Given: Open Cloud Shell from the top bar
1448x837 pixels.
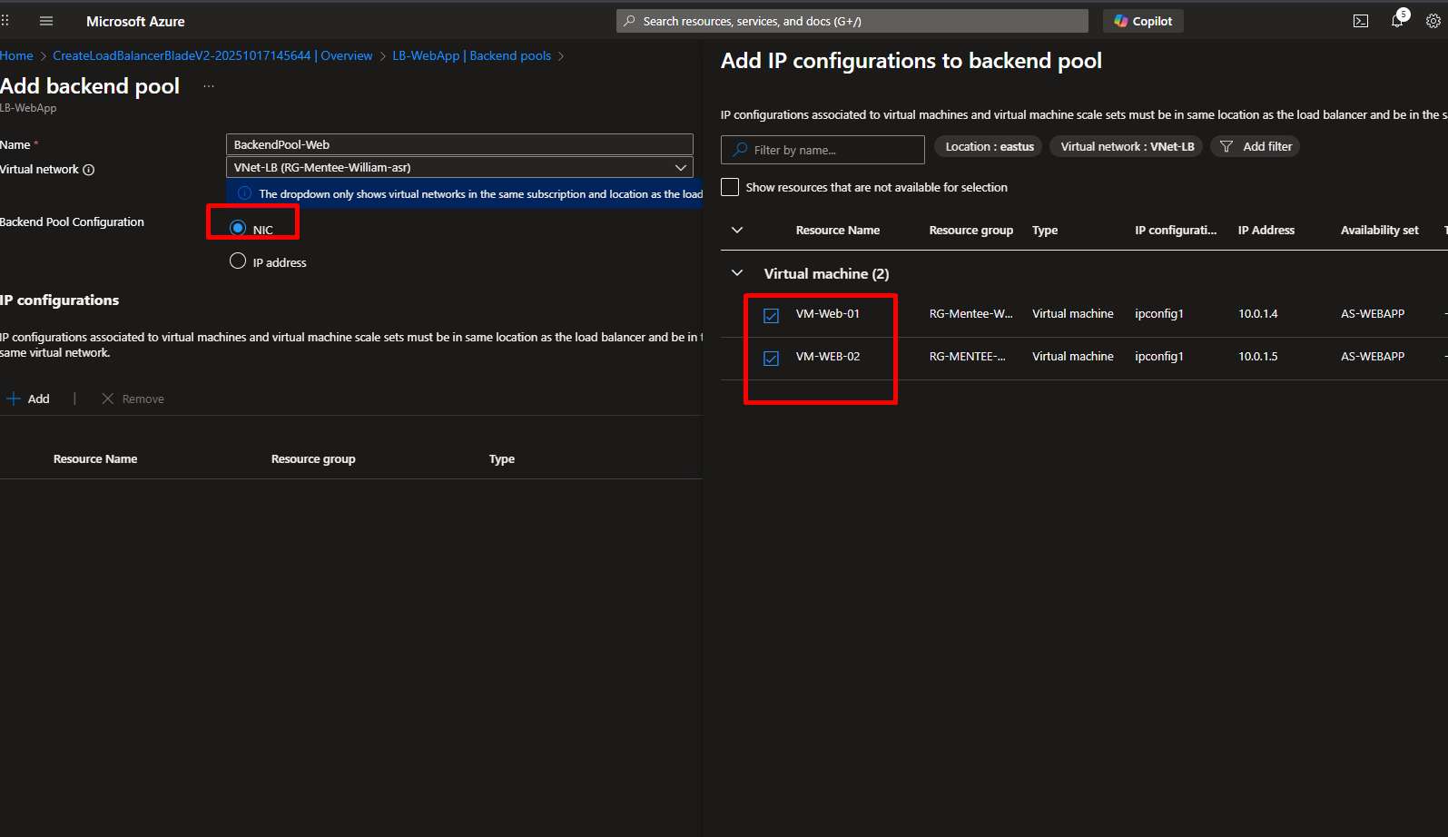Looking at the screenshot, I should point(1360,21).
